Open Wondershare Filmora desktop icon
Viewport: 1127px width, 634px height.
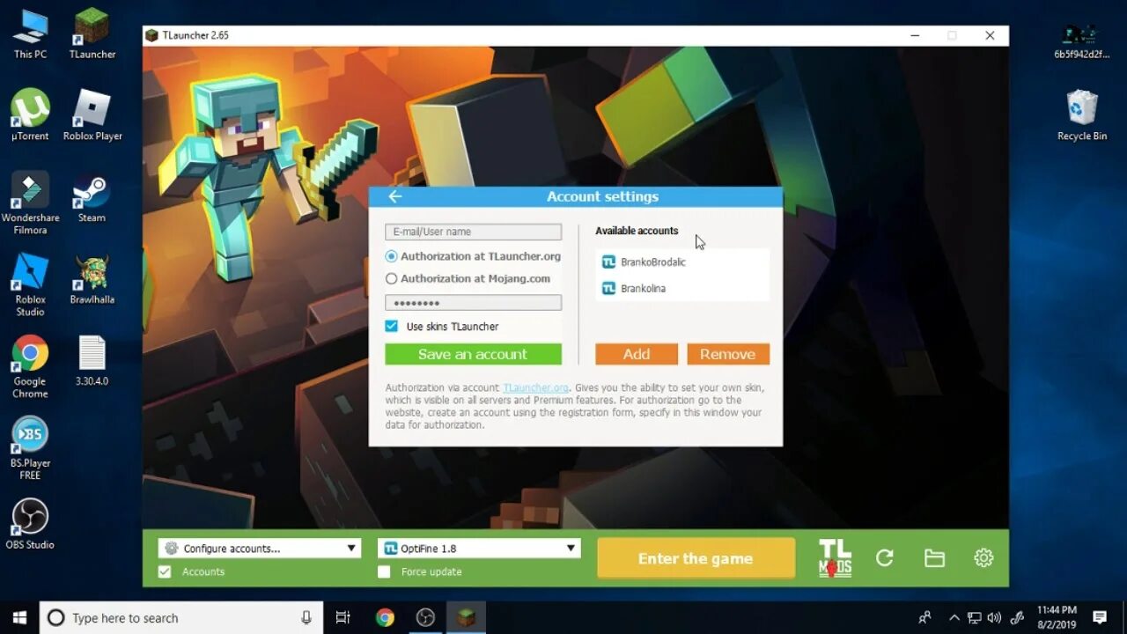point(30,203)
